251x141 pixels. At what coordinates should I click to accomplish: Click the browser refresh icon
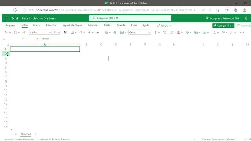[15, 10]
